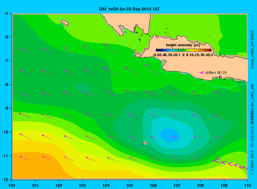Click latitude tick label '-12'

tap(5, 179)
